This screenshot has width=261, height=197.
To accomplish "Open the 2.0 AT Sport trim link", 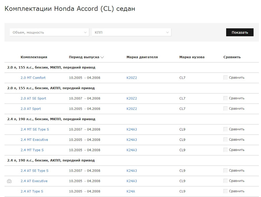I will (x=31, y=109).
